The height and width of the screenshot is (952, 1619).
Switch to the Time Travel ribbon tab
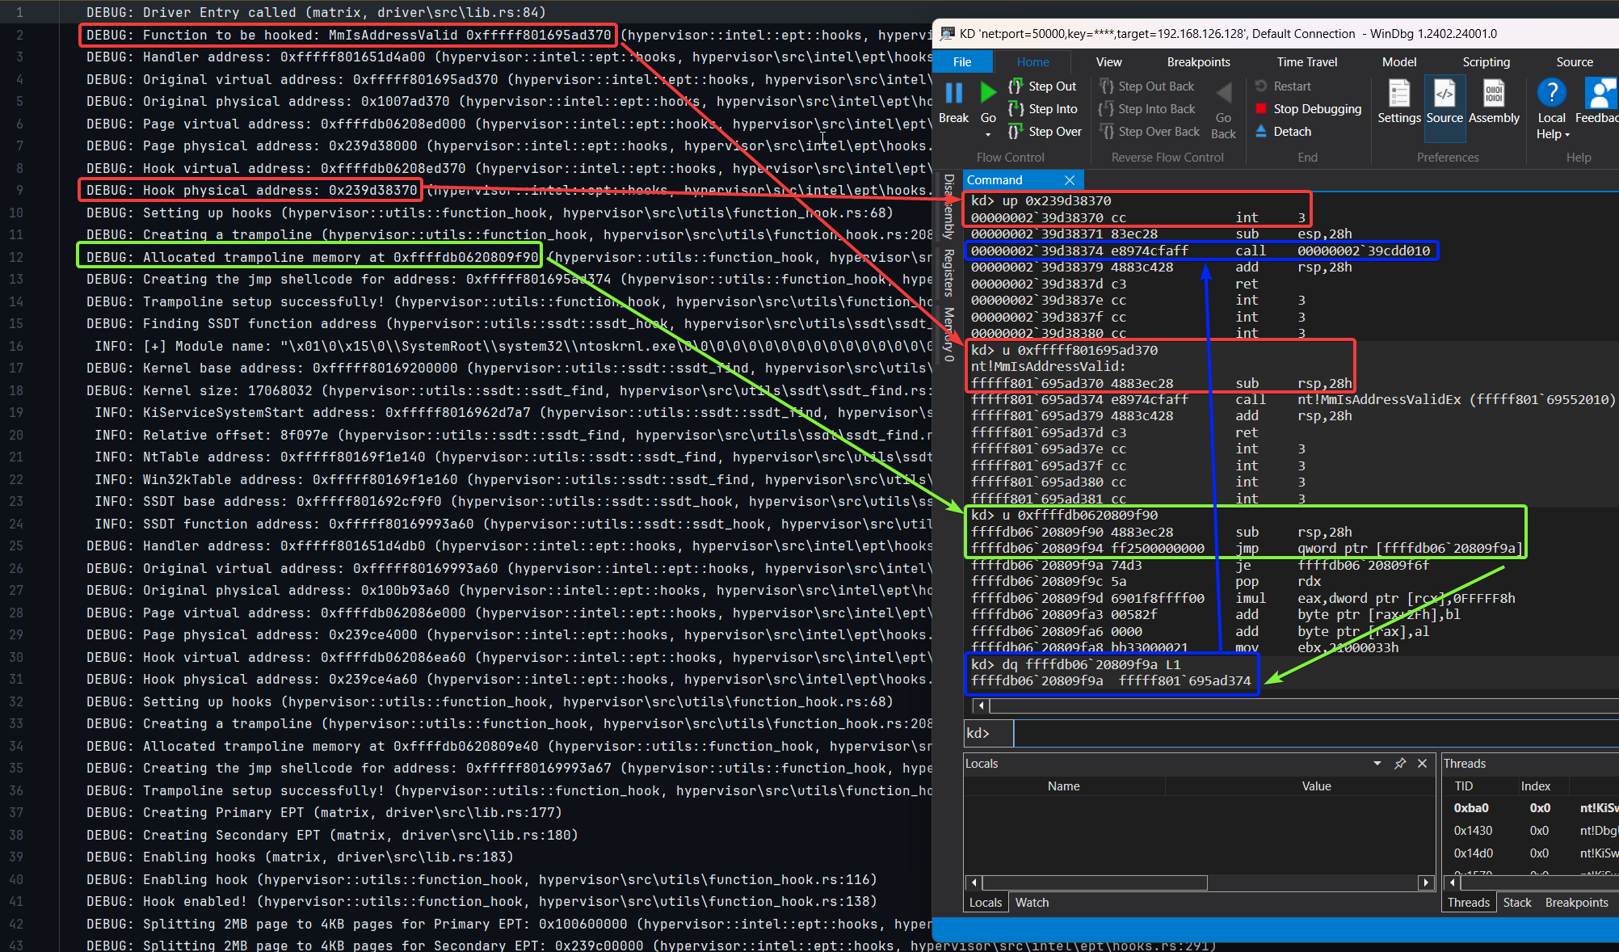tap(1306, 61)
